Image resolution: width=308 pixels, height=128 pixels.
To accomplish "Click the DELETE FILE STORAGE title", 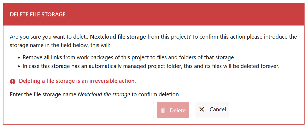I will [x=38, y=15].
